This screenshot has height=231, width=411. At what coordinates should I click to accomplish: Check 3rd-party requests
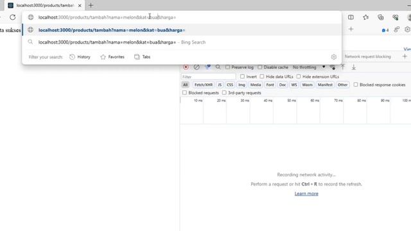point(224,92)
